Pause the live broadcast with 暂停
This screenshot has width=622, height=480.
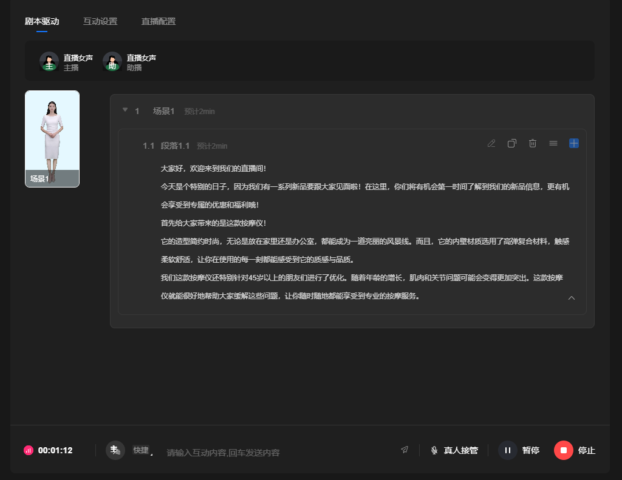(519, 450)
